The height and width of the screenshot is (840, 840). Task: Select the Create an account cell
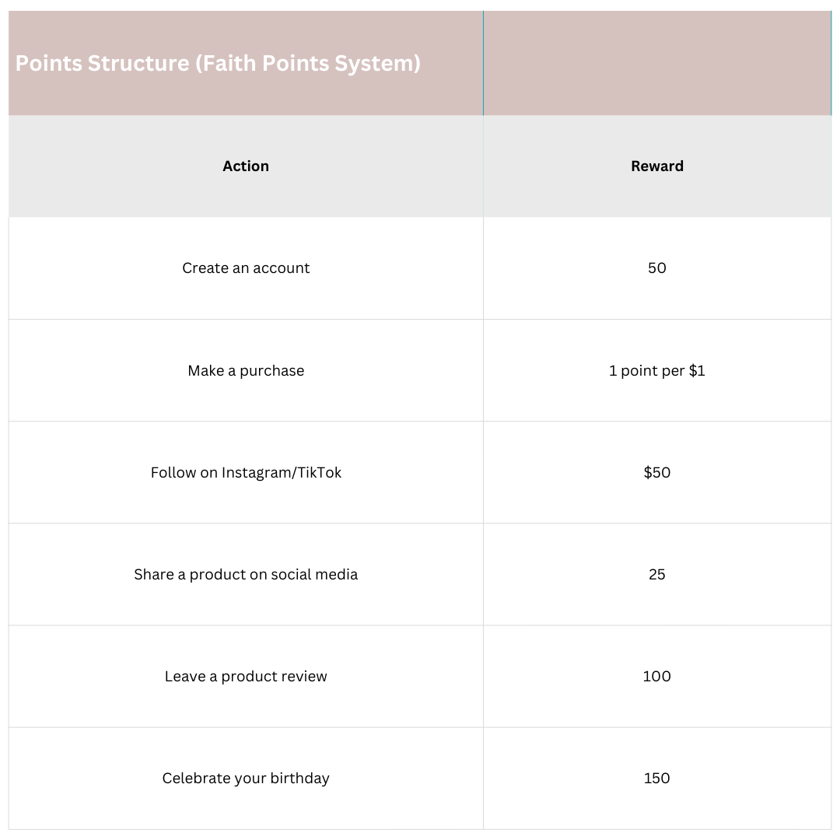(246, 268)
